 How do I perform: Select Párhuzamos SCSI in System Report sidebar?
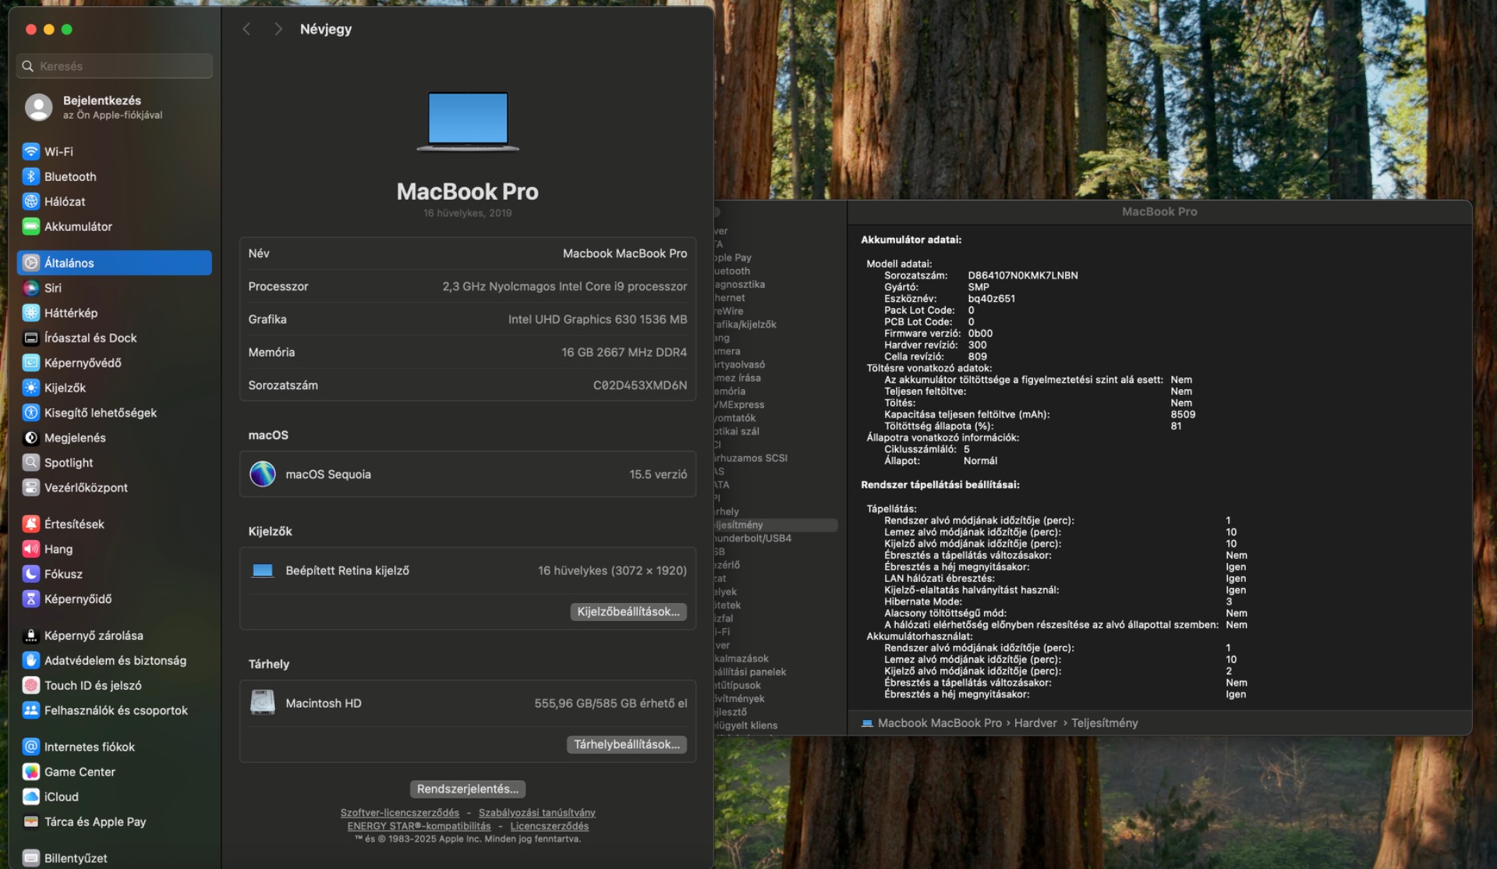[752, 458]
